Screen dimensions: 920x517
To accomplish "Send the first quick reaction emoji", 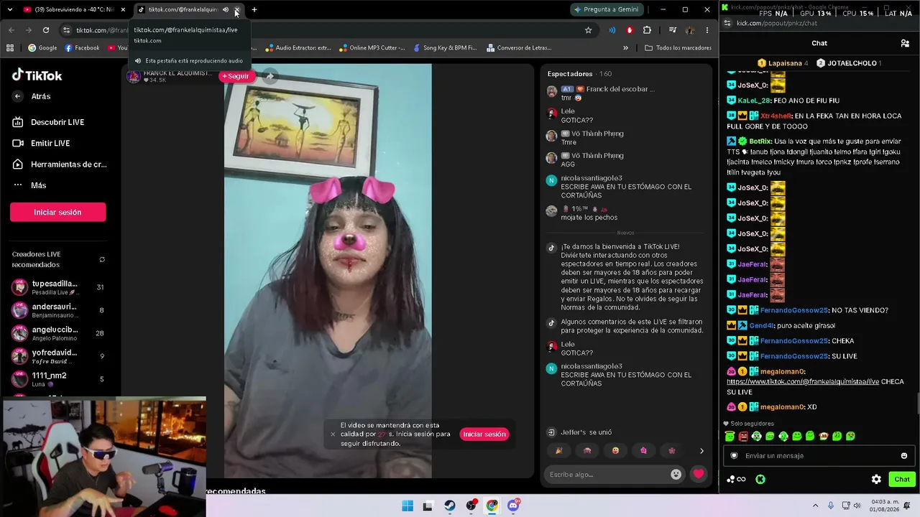I will point(559,451).
